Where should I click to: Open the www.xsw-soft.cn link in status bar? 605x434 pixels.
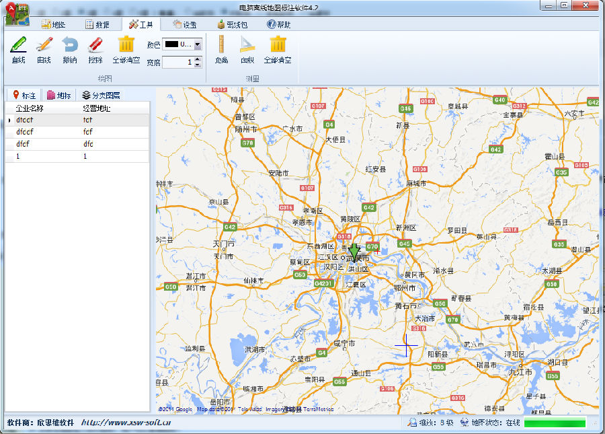(x=126, y=423)
